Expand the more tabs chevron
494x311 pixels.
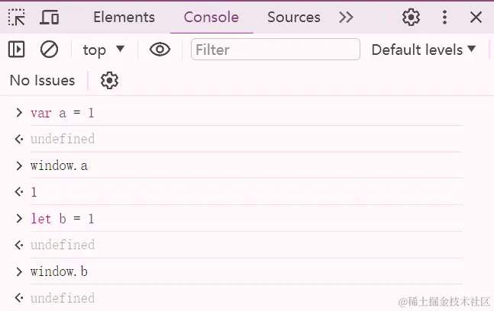[x=346, y=17]
